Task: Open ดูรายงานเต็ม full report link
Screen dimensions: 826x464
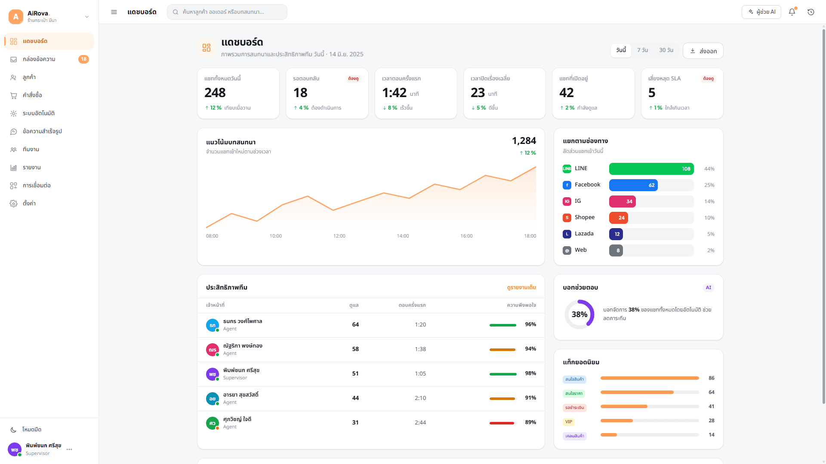Action: pyautogui.click(x=521, y=287)
